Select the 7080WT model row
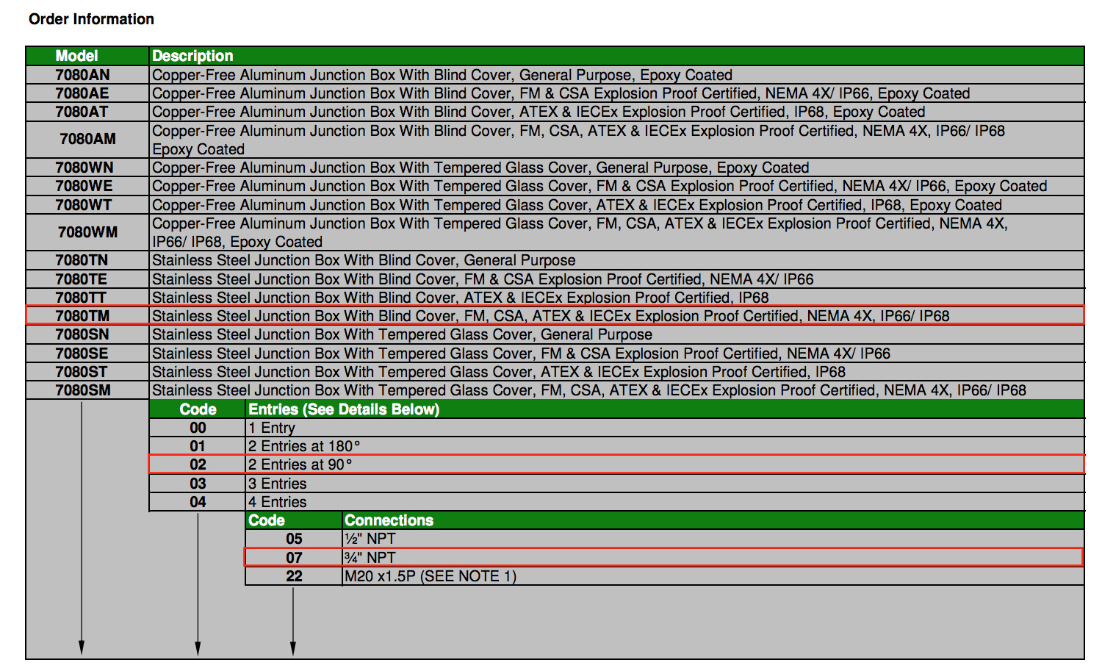The image size is (1102, 671). click(555, 205)
